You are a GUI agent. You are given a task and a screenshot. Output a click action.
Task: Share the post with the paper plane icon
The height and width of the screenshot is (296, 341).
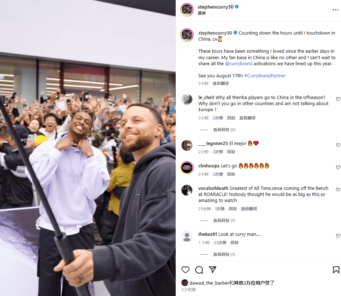pyautogui.click(x=212, y=270)
